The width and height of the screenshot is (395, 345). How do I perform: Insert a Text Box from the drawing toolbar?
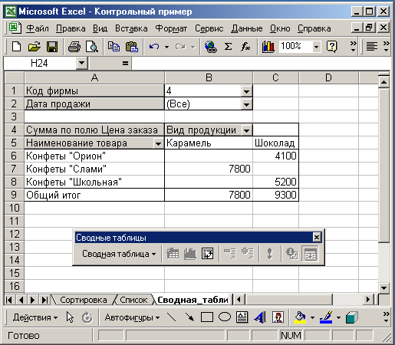(242, 317)
